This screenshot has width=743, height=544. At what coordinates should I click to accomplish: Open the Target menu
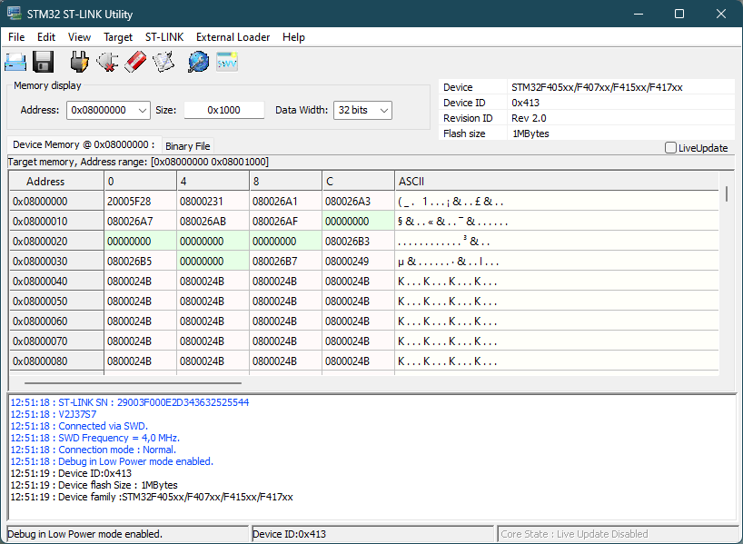point(118,37)
